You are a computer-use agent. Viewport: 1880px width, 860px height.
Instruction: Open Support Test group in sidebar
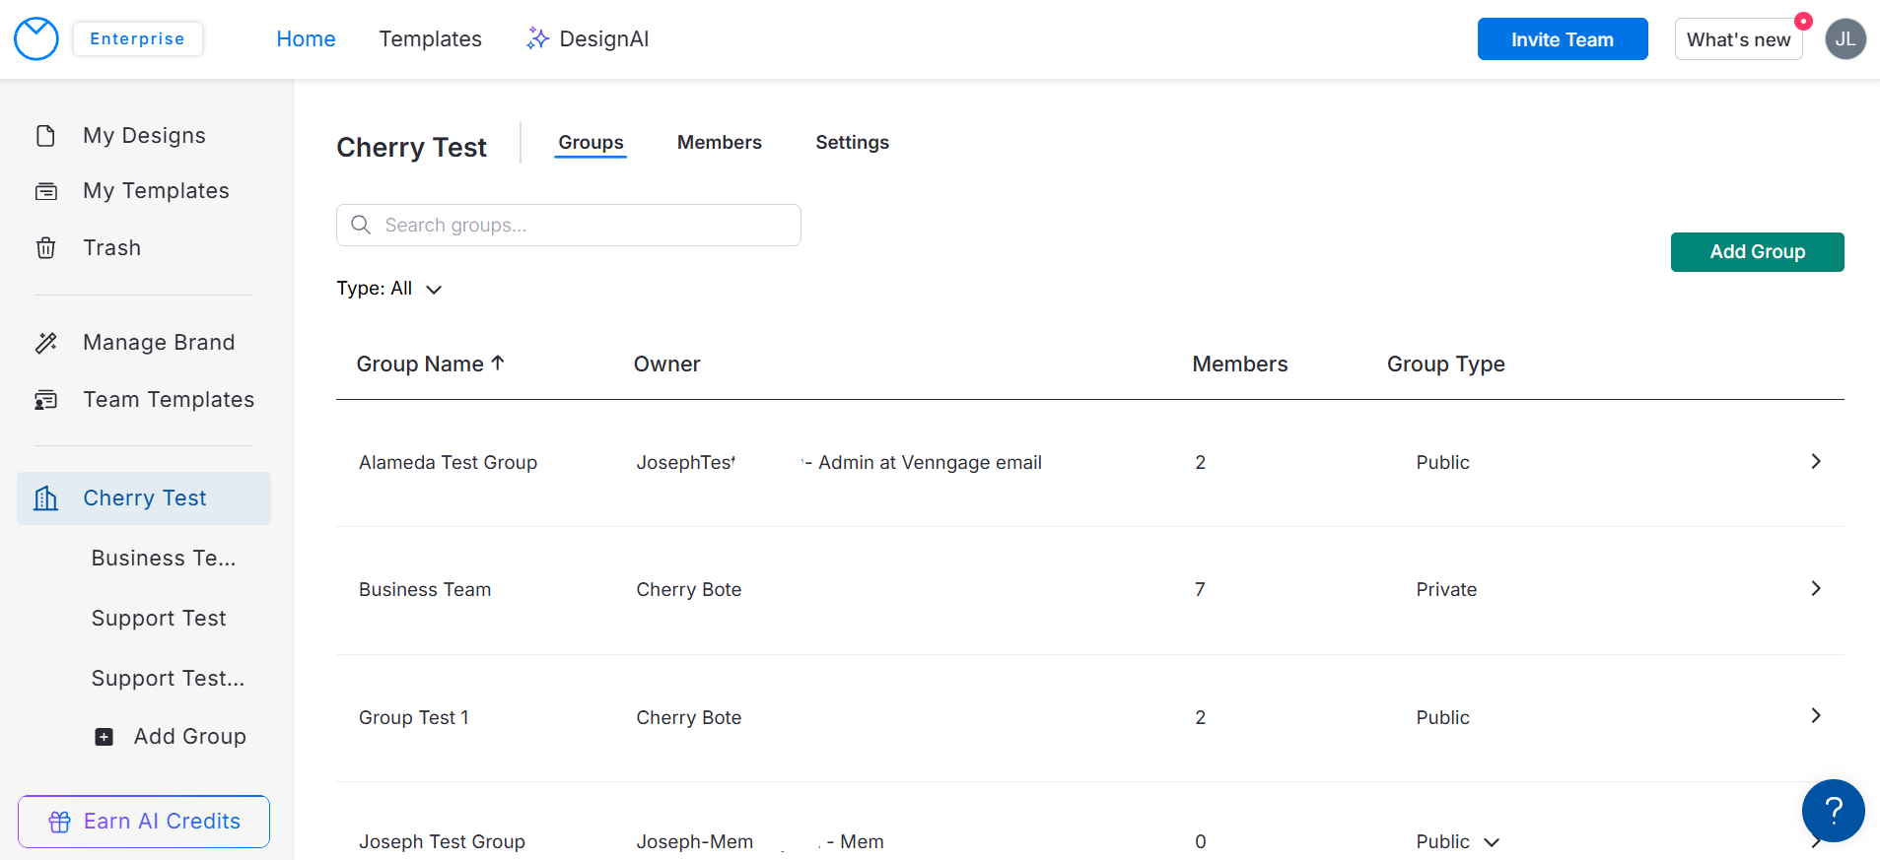[159, 619]
